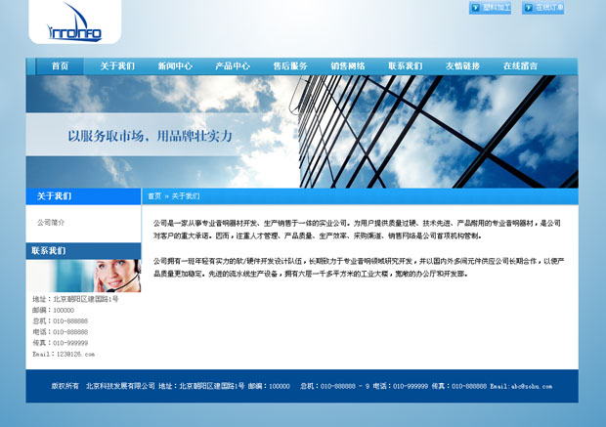This screenshot has width=606, height=427.
Task: Click the footer Email abc@sohu.com
Action: 521,386
